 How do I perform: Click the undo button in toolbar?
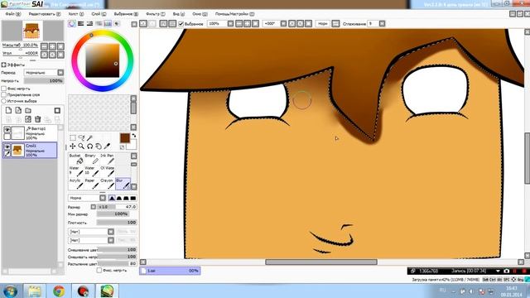coord(143,24)
